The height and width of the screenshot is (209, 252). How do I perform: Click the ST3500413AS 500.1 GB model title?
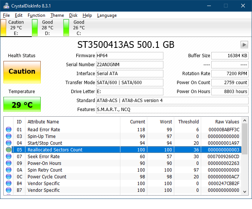tap(126, 45)
